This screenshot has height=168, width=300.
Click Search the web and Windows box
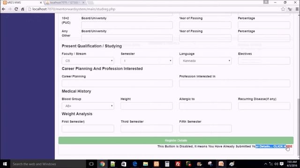point(48,164)
